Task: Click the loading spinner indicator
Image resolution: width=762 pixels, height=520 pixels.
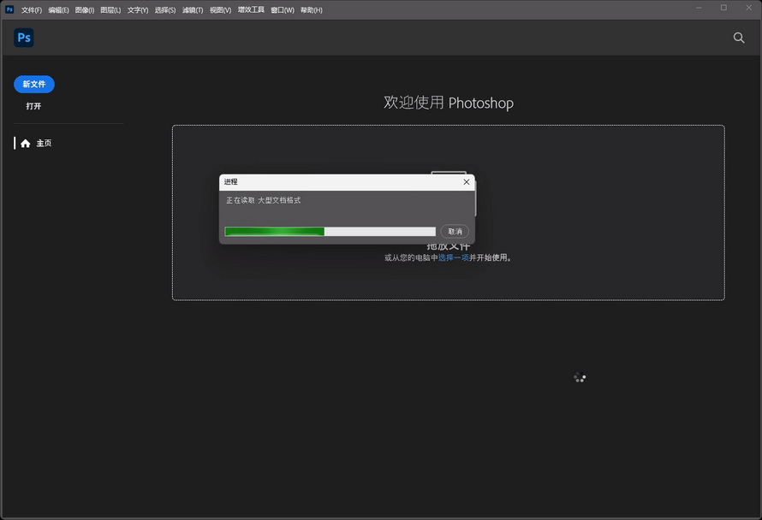Action: pos(580,377)
